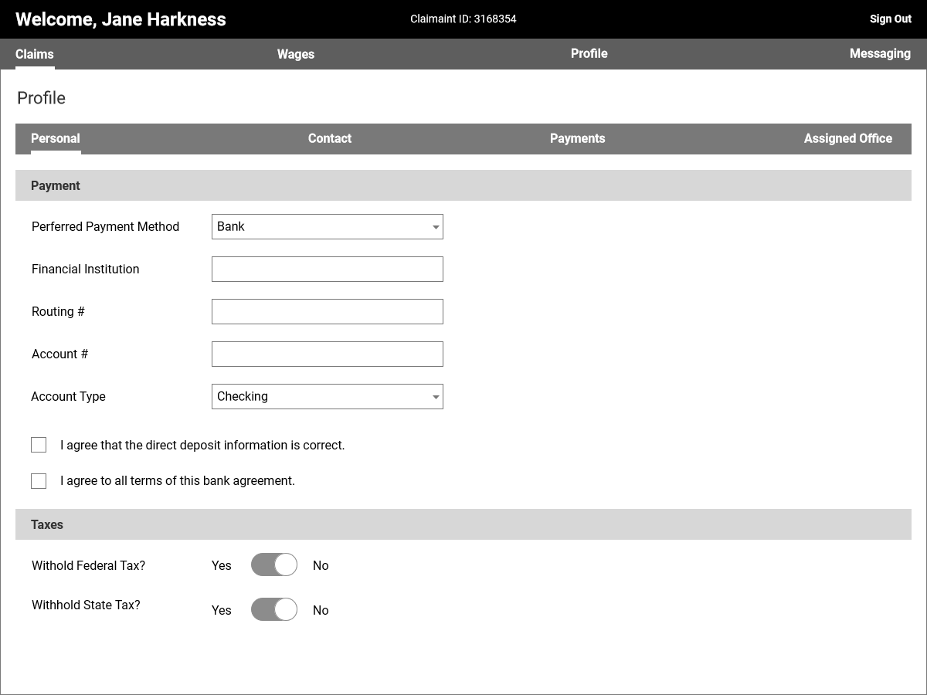The width and height of the screenshot is (927, 695).
Task: Switch to the Payments sub-tab
Action: 577,139
